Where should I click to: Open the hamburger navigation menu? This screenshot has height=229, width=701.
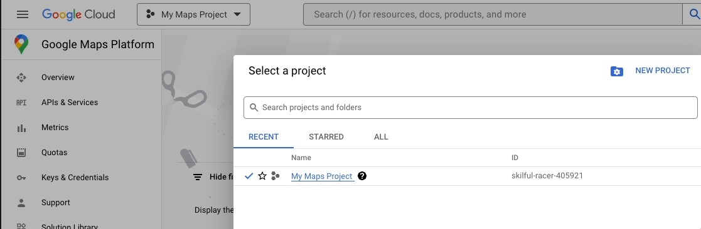[23, 14]
